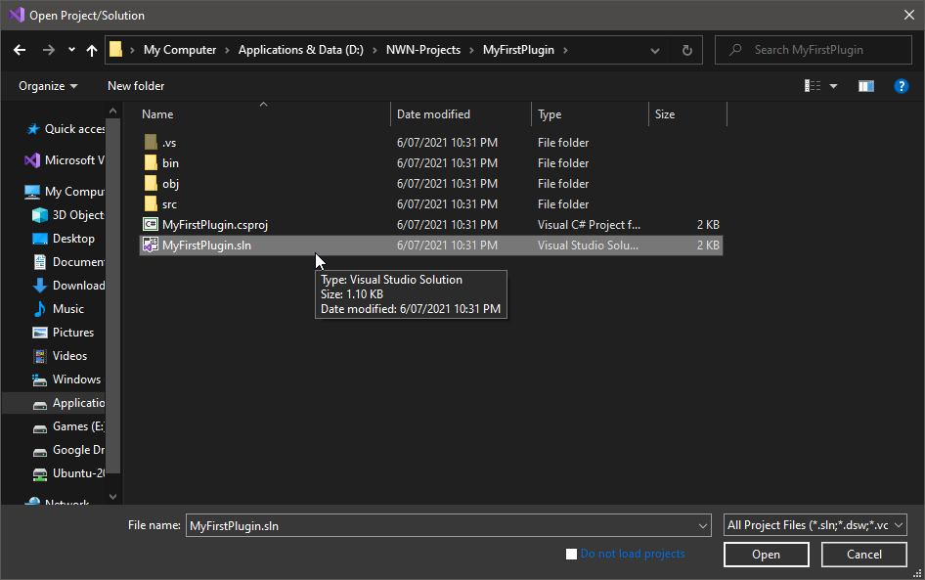925x580 pixels.
Task: Click the Do not load projects link
Action: (x=633, y=554)
